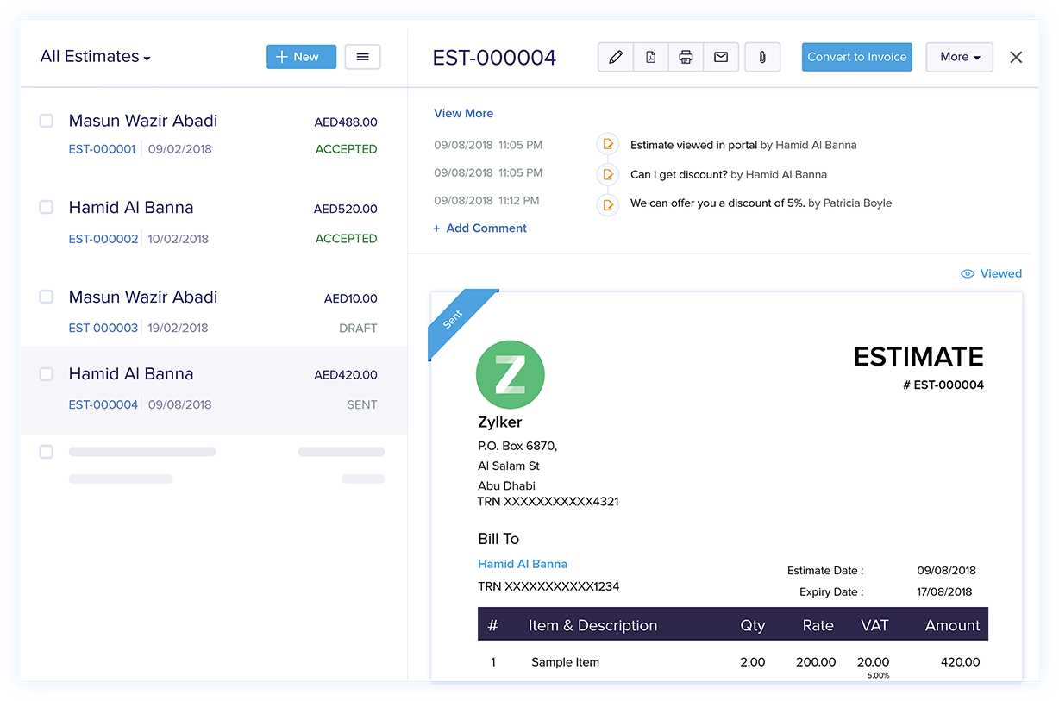1059x701 pixels.
Task: Click comment 'Can I get discount?'
Action: tap(679, 174)
